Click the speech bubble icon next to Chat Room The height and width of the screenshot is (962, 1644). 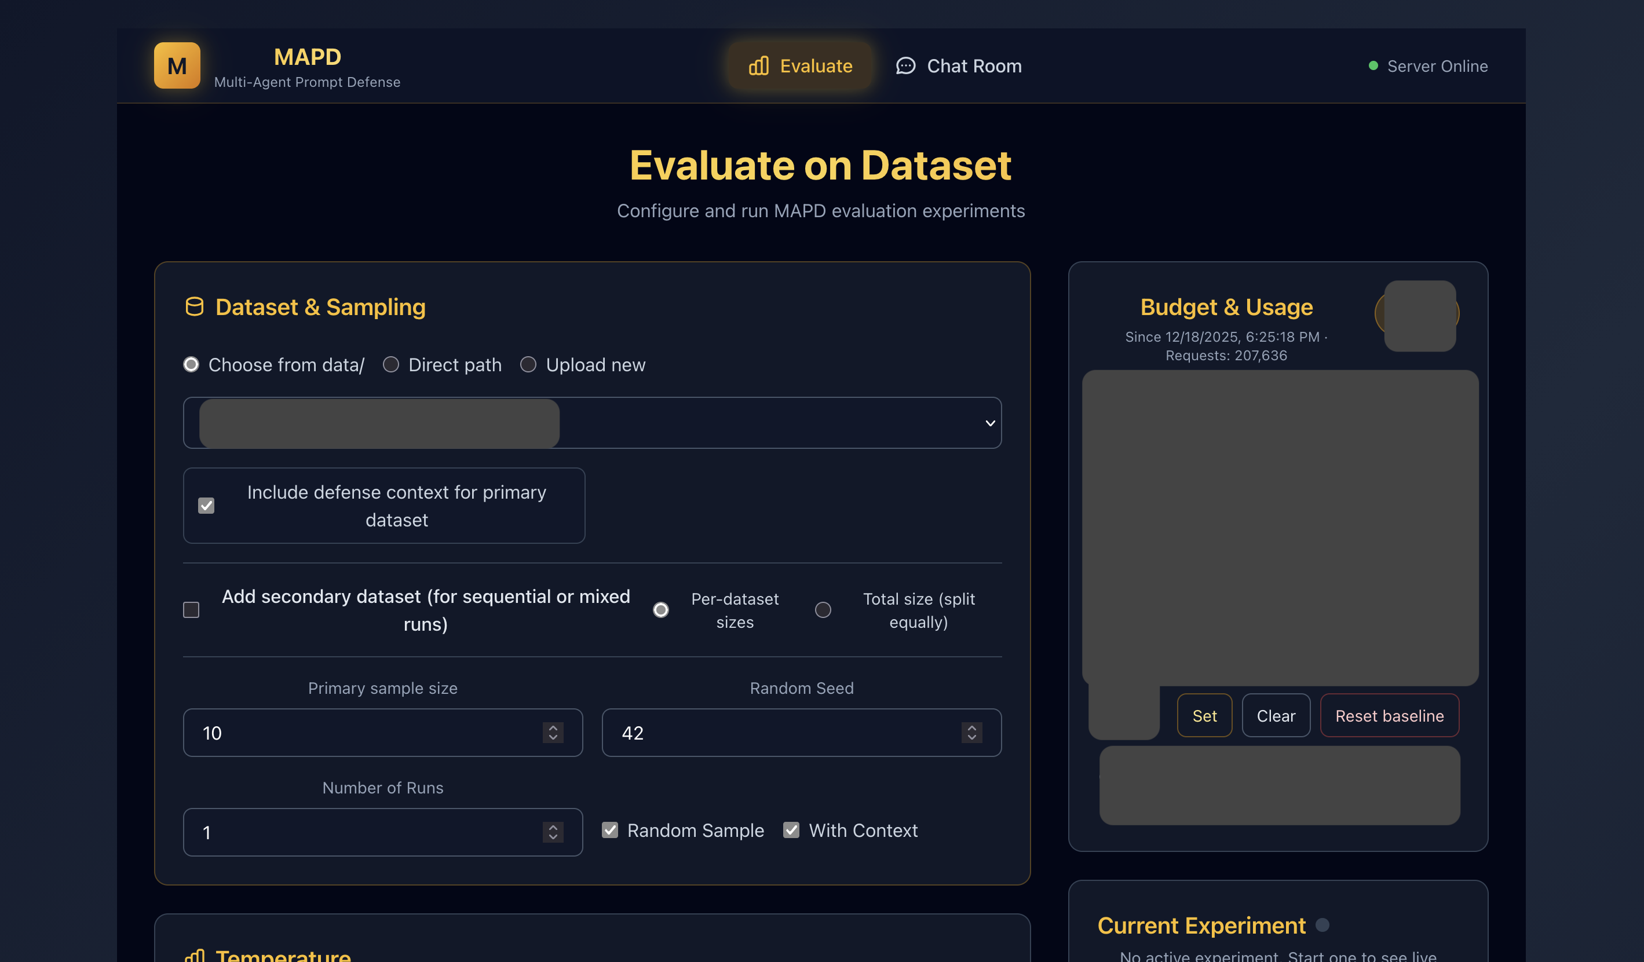click(905, 66)
